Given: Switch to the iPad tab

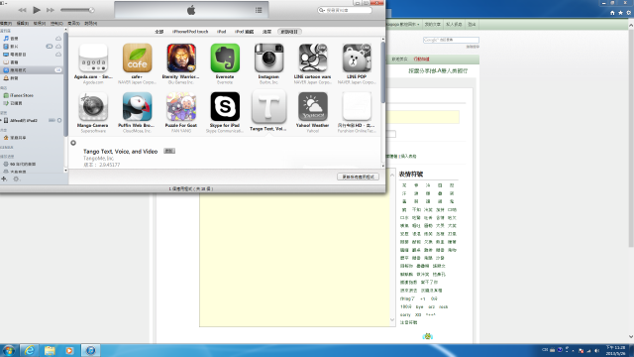Looking at the screenshot, I should click(x=221, y=32).
